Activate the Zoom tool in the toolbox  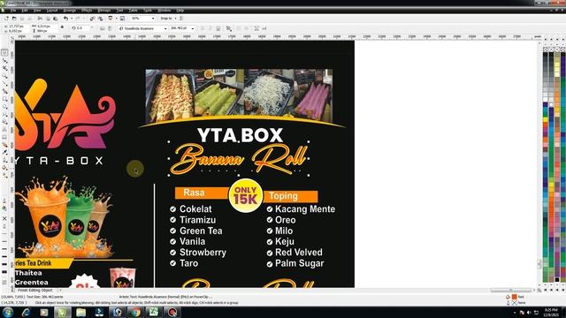tap(4, 76)
